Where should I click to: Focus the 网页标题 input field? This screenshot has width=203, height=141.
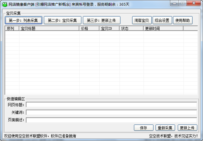[x=111, y=104]
